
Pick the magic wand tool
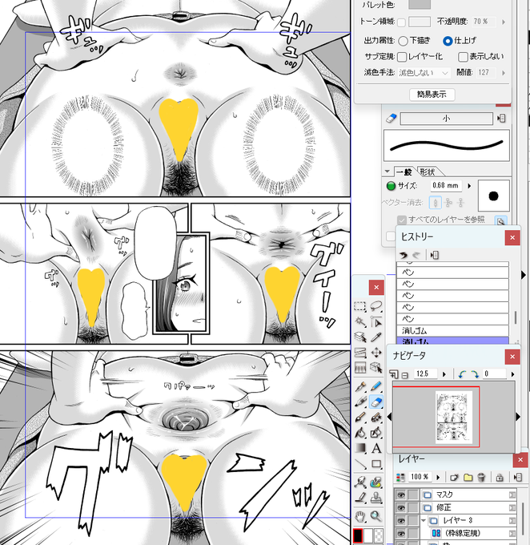[x=360, y=322]
